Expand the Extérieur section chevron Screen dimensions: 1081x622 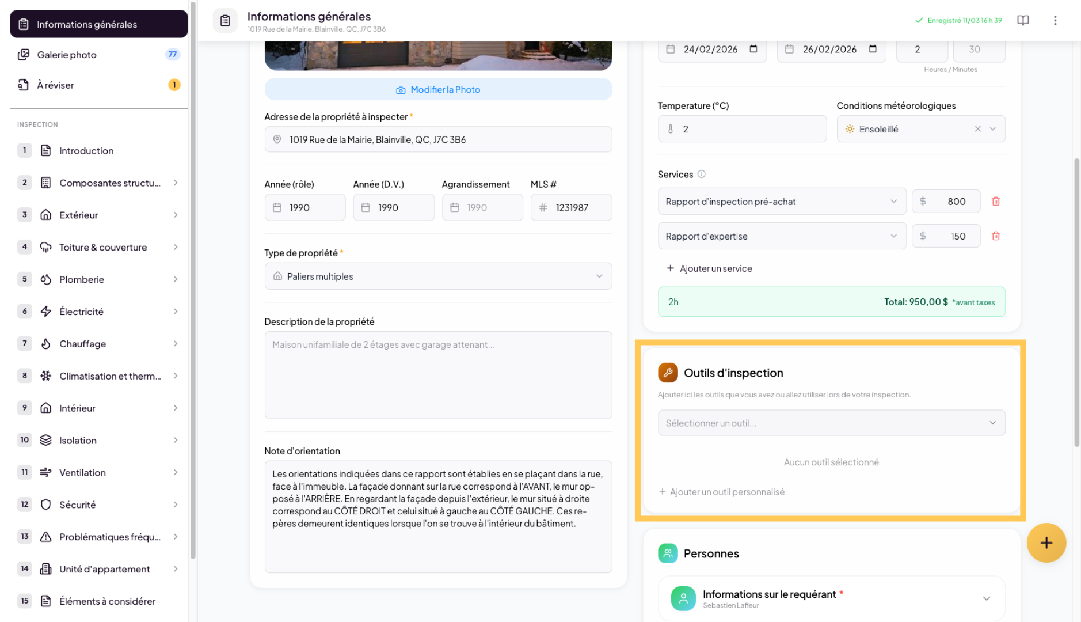click(x=176, y=215)
